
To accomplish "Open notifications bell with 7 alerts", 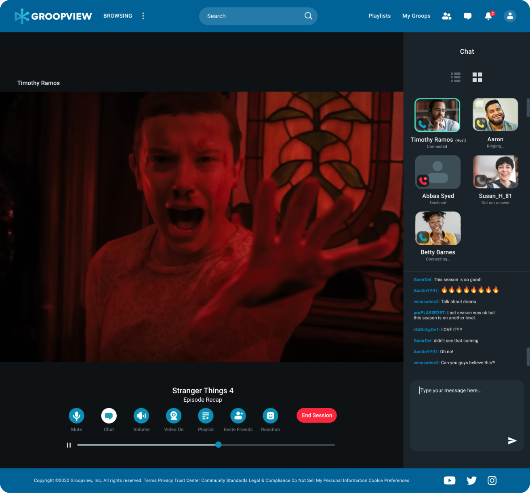I will tap(488, 16).
